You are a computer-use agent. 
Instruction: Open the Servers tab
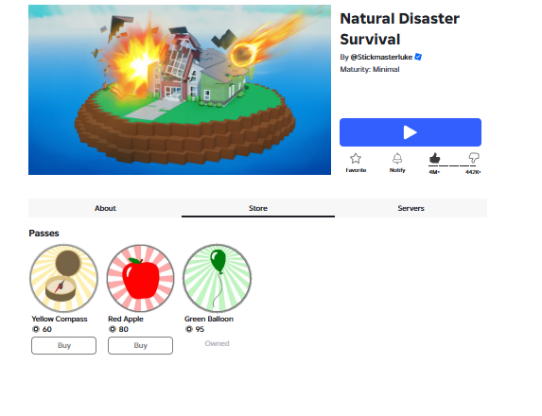[x=411, y=208]
